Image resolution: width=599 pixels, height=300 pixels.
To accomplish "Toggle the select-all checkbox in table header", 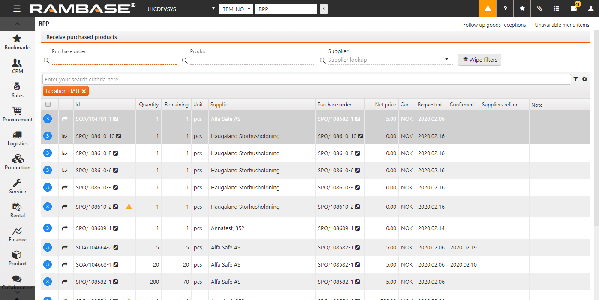I will (48, 104).
